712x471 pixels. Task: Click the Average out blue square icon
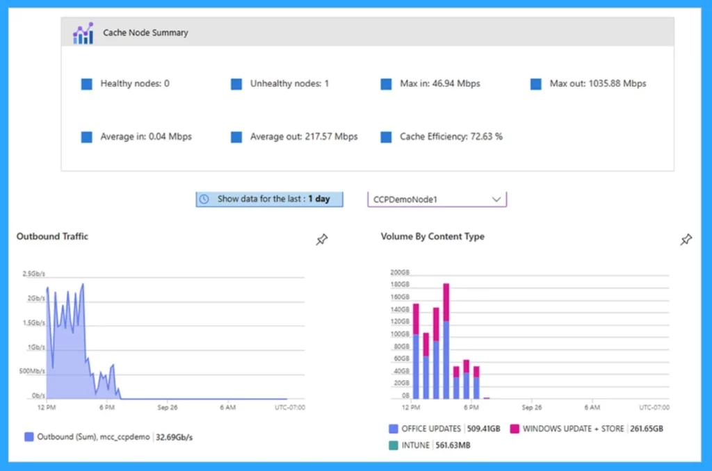[236, 137]
